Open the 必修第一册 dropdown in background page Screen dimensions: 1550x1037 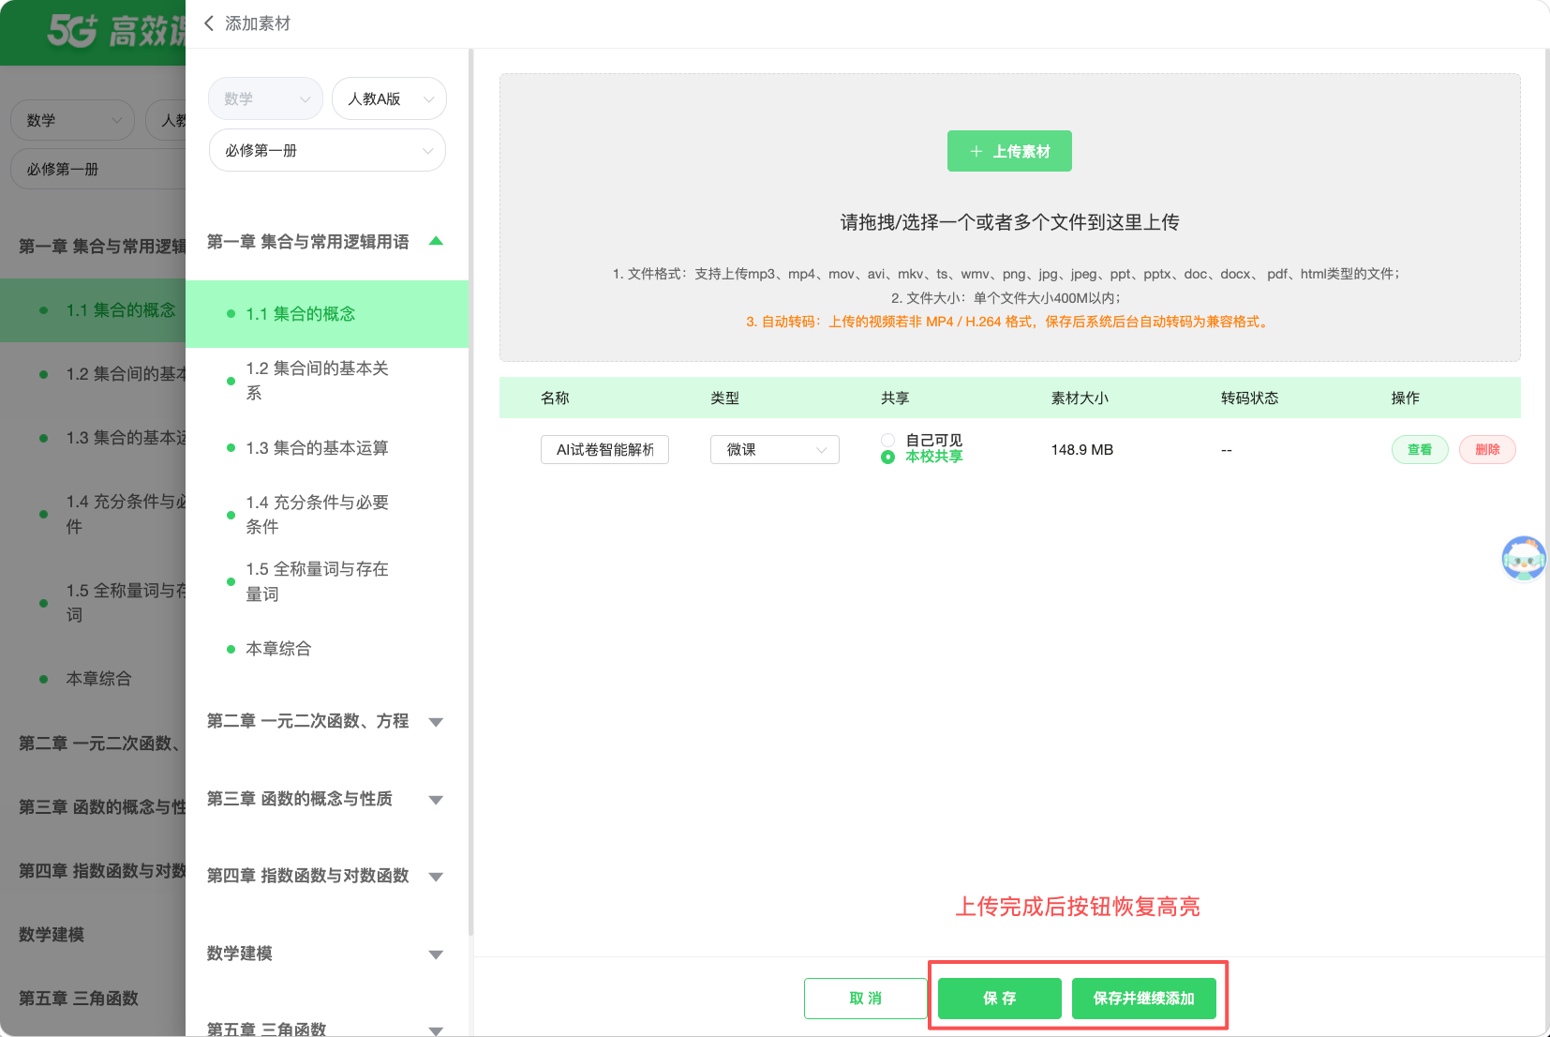click(98, 170)
